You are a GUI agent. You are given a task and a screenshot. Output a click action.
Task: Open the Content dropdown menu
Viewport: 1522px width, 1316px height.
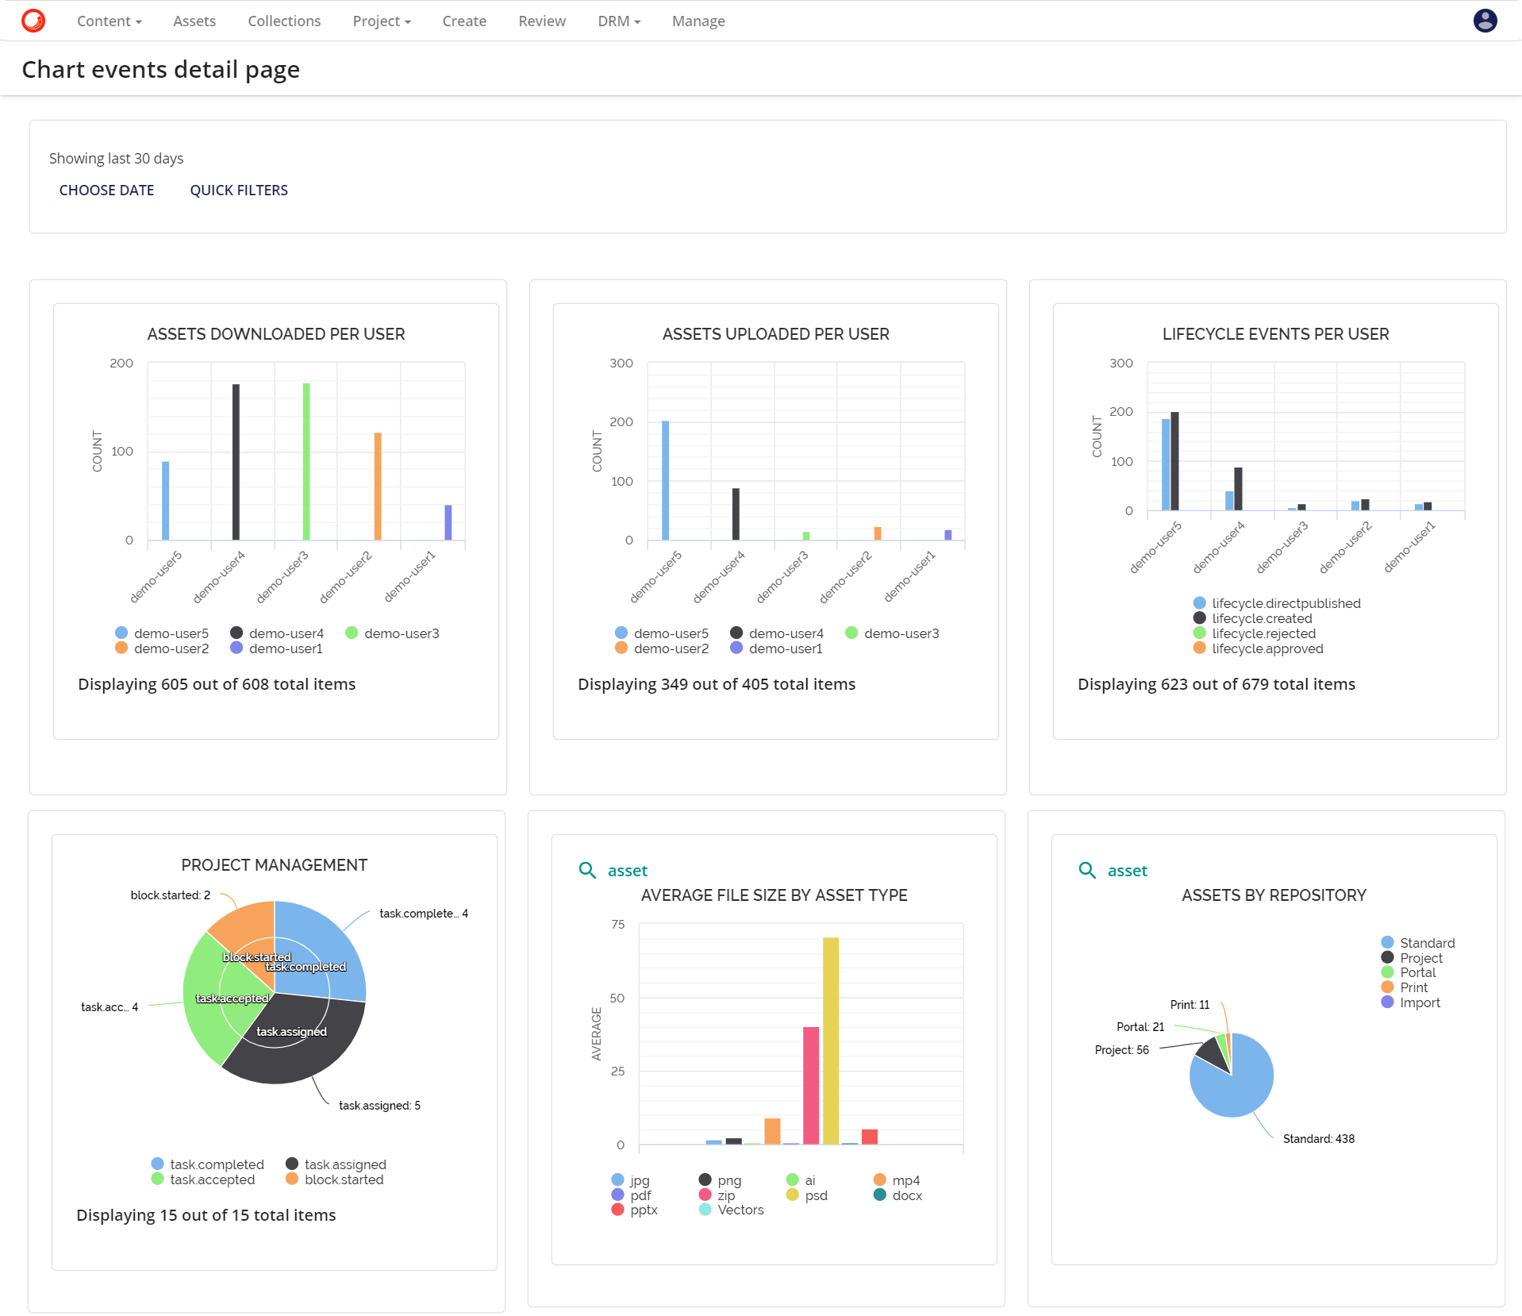(x=109, y=21)
